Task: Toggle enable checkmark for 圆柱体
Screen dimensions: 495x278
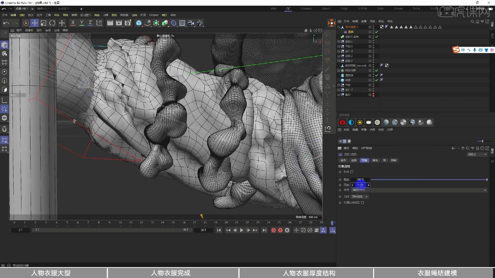Action: (x=377, y=75)
